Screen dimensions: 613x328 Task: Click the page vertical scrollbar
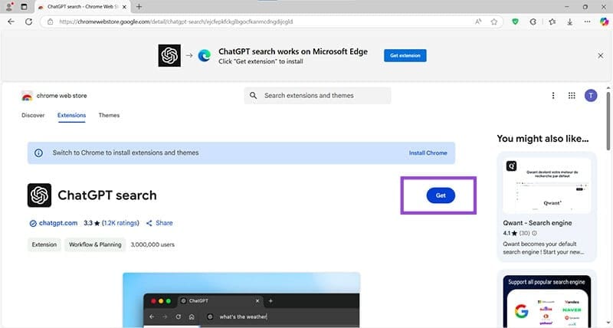pos(608,121)
